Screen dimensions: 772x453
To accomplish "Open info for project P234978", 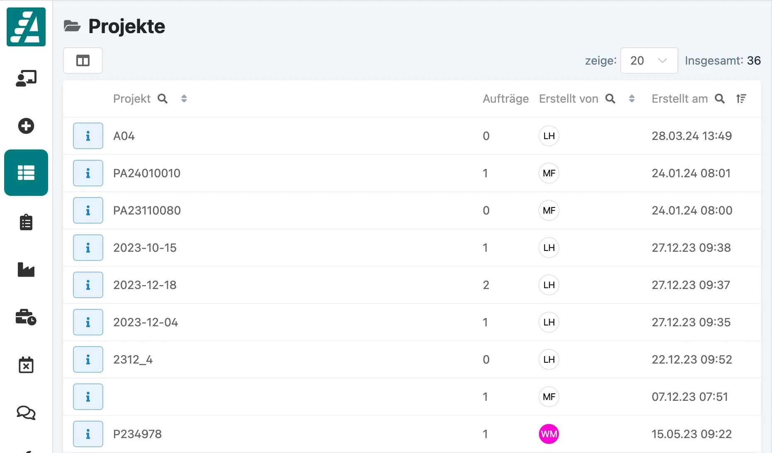I will click(88, 434).
